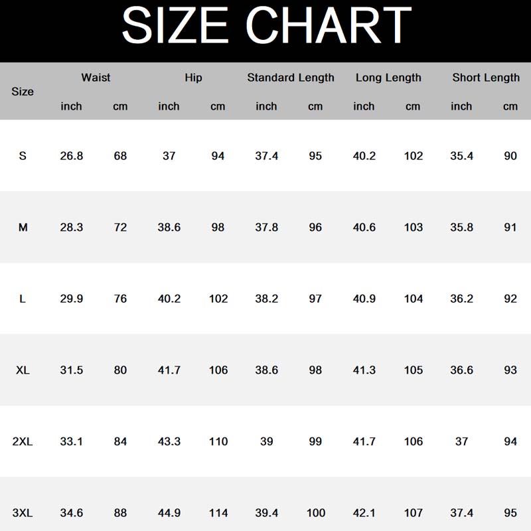Pick the 2XL size row label

pyautogui.click(x=23, y=441)
